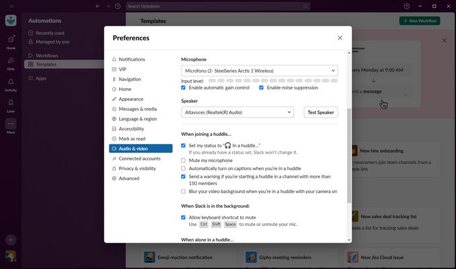456x269 pixels.
Task: Enable blur your video background
Action: click(x=183, y=192)
